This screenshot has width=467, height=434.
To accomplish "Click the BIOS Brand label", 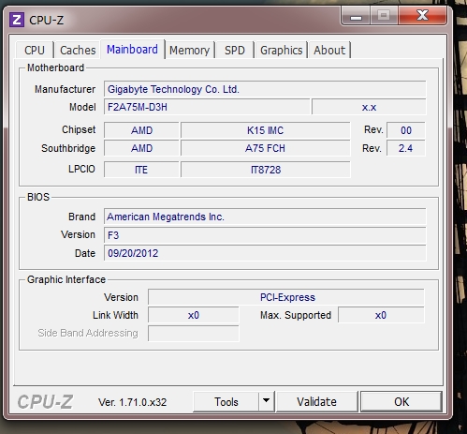I will [81, 217].
